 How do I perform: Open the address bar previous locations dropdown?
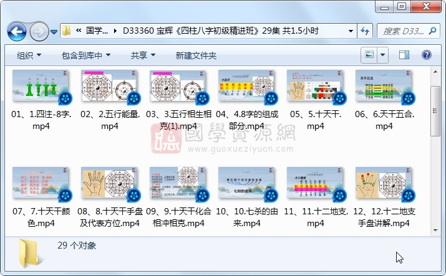[351, 31]
